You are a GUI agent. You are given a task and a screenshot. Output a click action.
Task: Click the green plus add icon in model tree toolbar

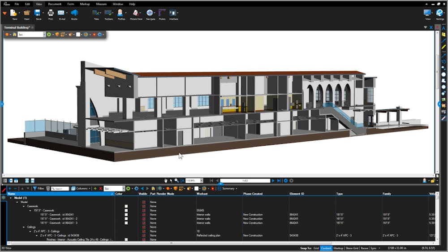click(95, 188)
